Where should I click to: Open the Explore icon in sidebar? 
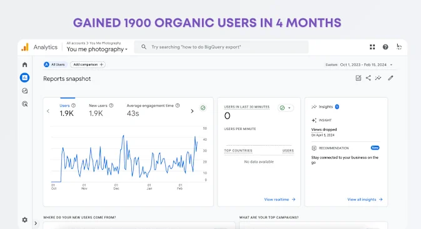click(24, 91)
